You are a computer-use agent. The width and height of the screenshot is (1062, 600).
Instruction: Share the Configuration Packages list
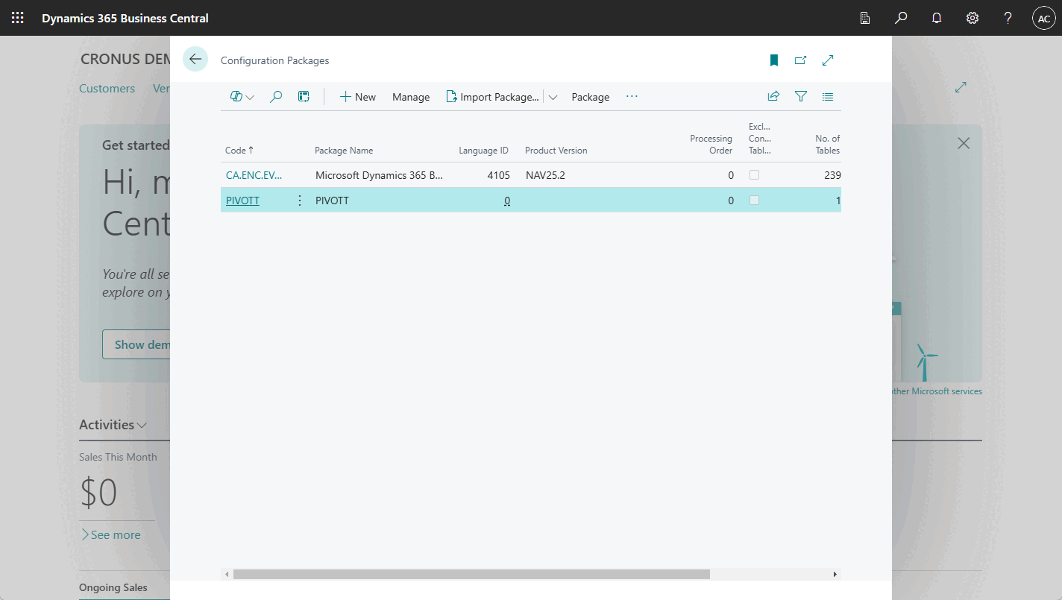pyautogui.click(x=773, y=96)
